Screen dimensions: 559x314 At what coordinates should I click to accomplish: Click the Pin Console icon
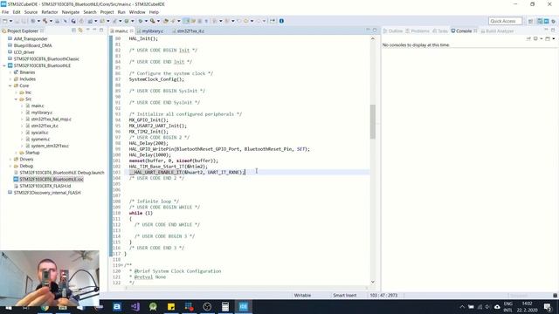click(528, 38)
